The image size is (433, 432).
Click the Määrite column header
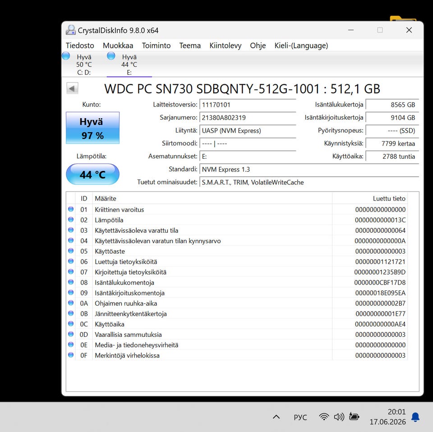pos(212,198)
